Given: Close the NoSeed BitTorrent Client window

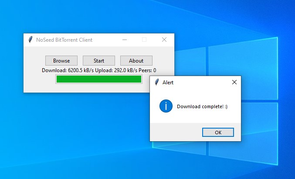Looking at the screenshot, I should (164, 40).
